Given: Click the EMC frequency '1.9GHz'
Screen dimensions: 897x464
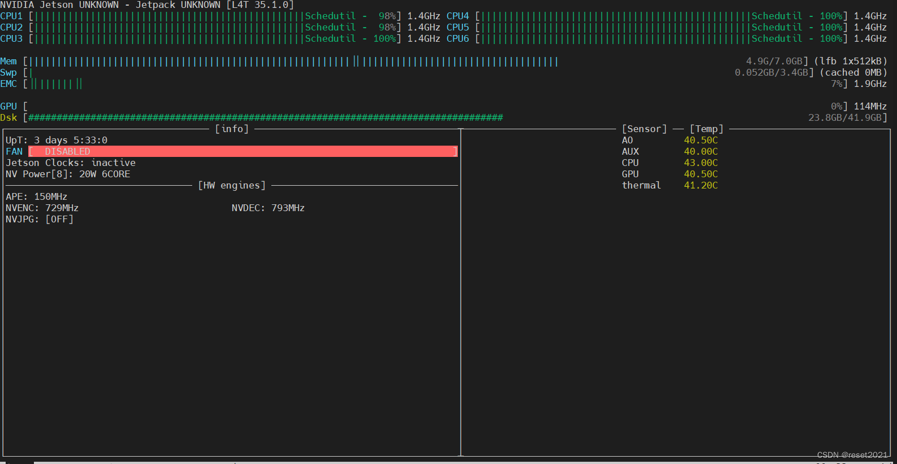Looking at the screenshot, I should 870,84.
